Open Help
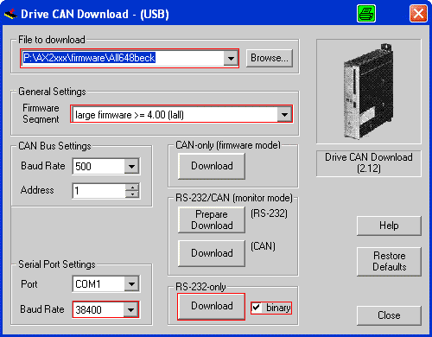 click(x=389, y=226)
